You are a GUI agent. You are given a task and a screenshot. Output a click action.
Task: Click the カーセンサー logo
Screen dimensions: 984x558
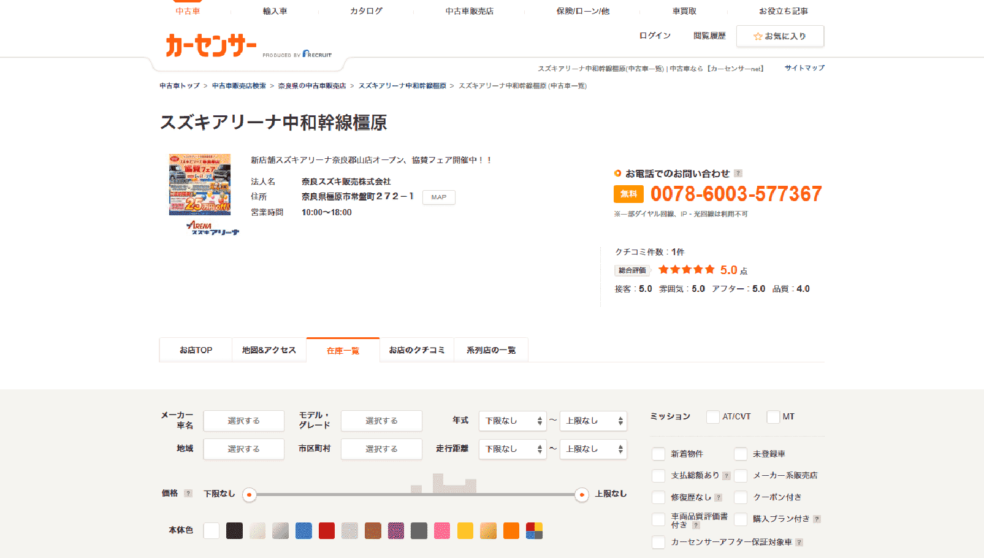click(211, 46)
